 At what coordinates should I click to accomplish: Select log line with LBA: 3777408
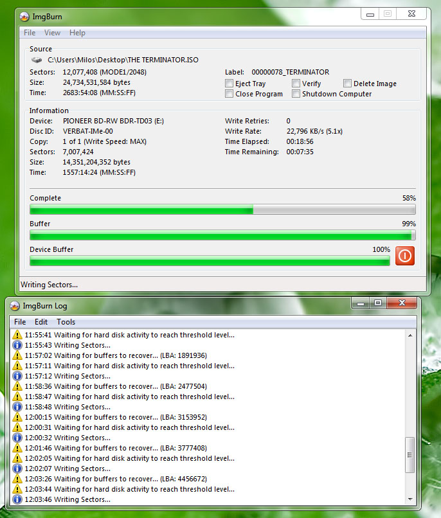point(116,448)
